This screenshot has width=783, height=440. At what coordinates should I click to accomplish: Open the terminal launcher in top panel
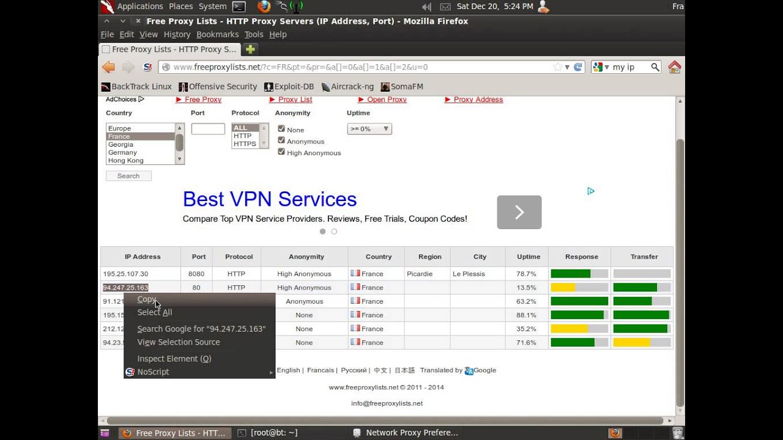[x=239, y=7]
